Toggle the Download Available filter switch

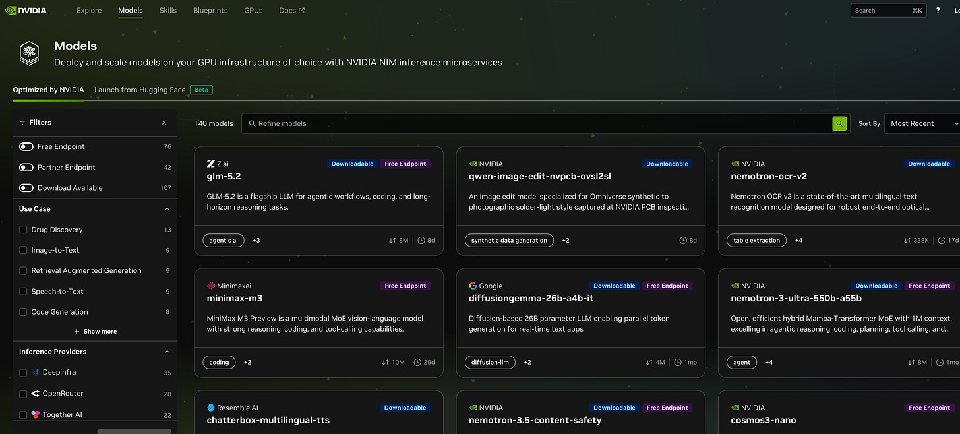pos(26,187)
